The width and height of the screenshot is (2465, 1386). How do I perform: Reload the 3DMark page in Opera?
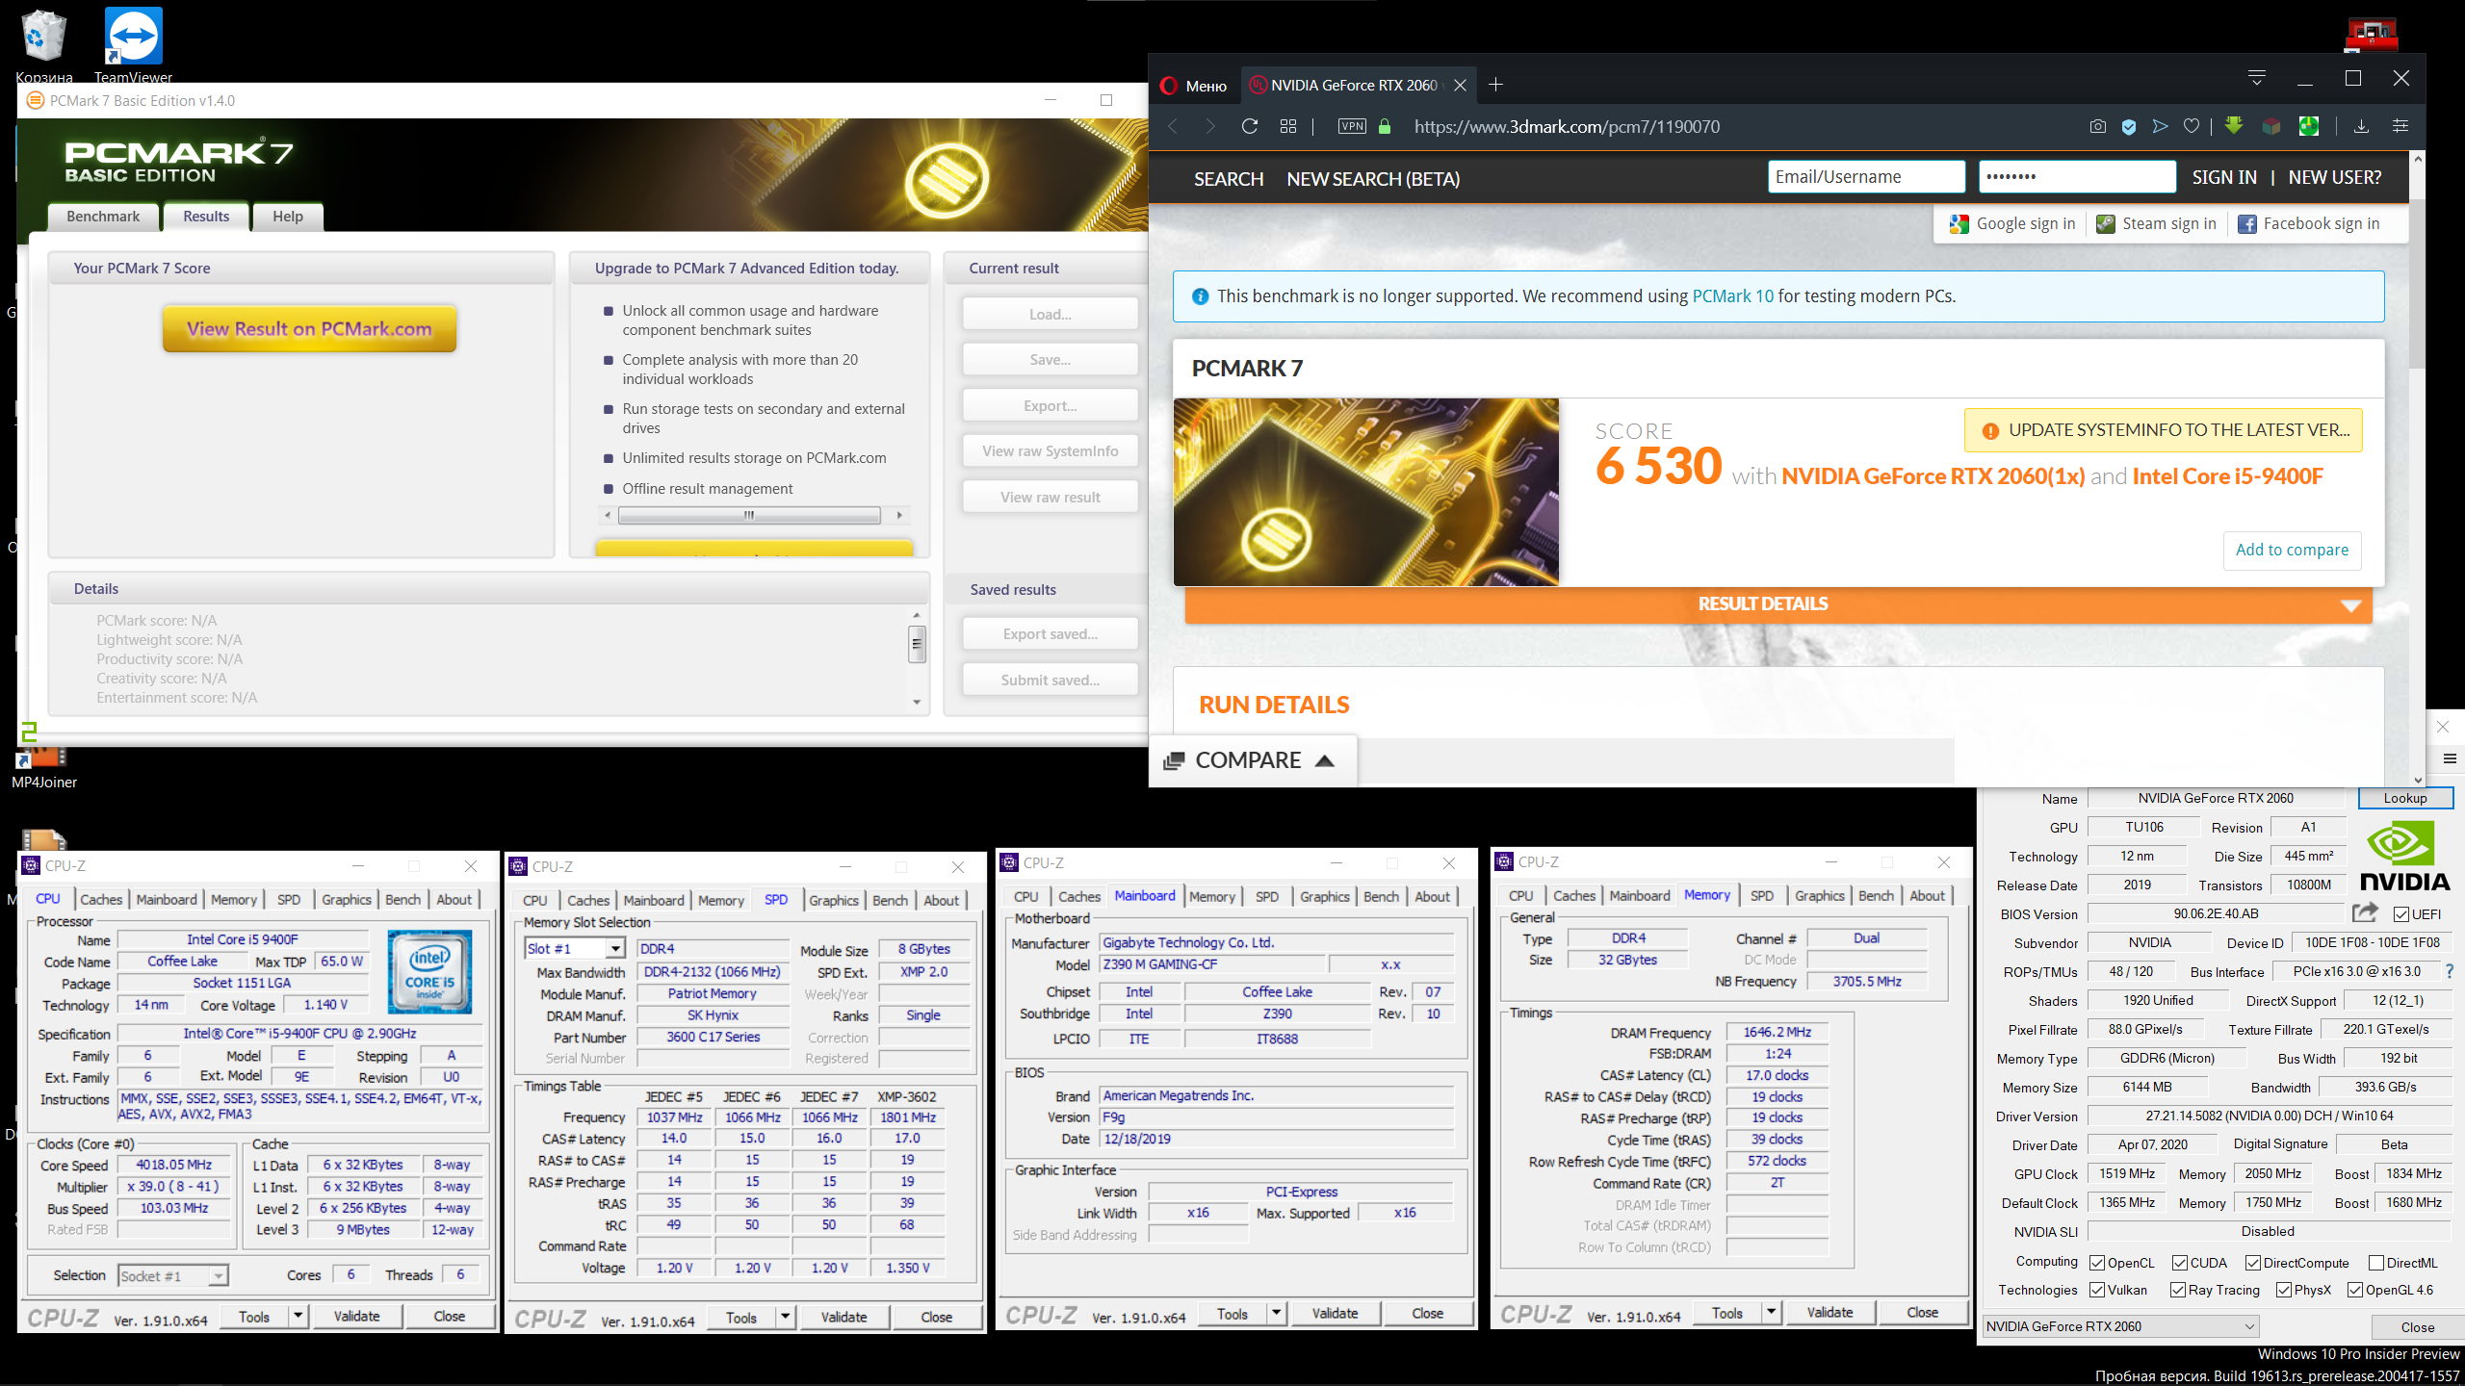pos(1249,126)
